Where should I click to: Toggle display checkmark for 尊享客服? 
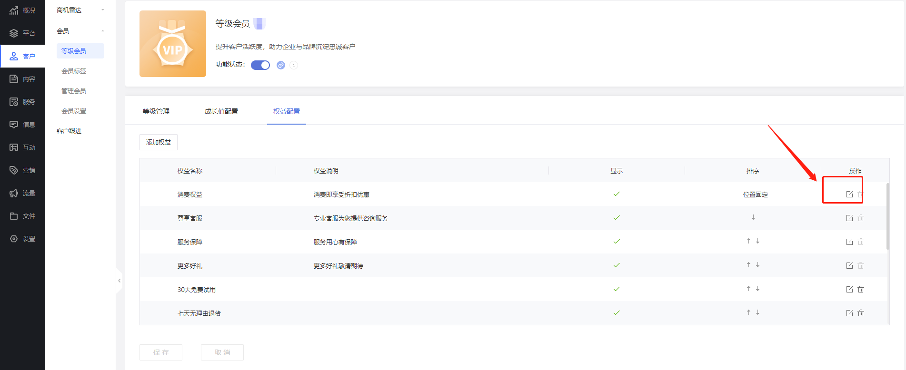point(617,218)
